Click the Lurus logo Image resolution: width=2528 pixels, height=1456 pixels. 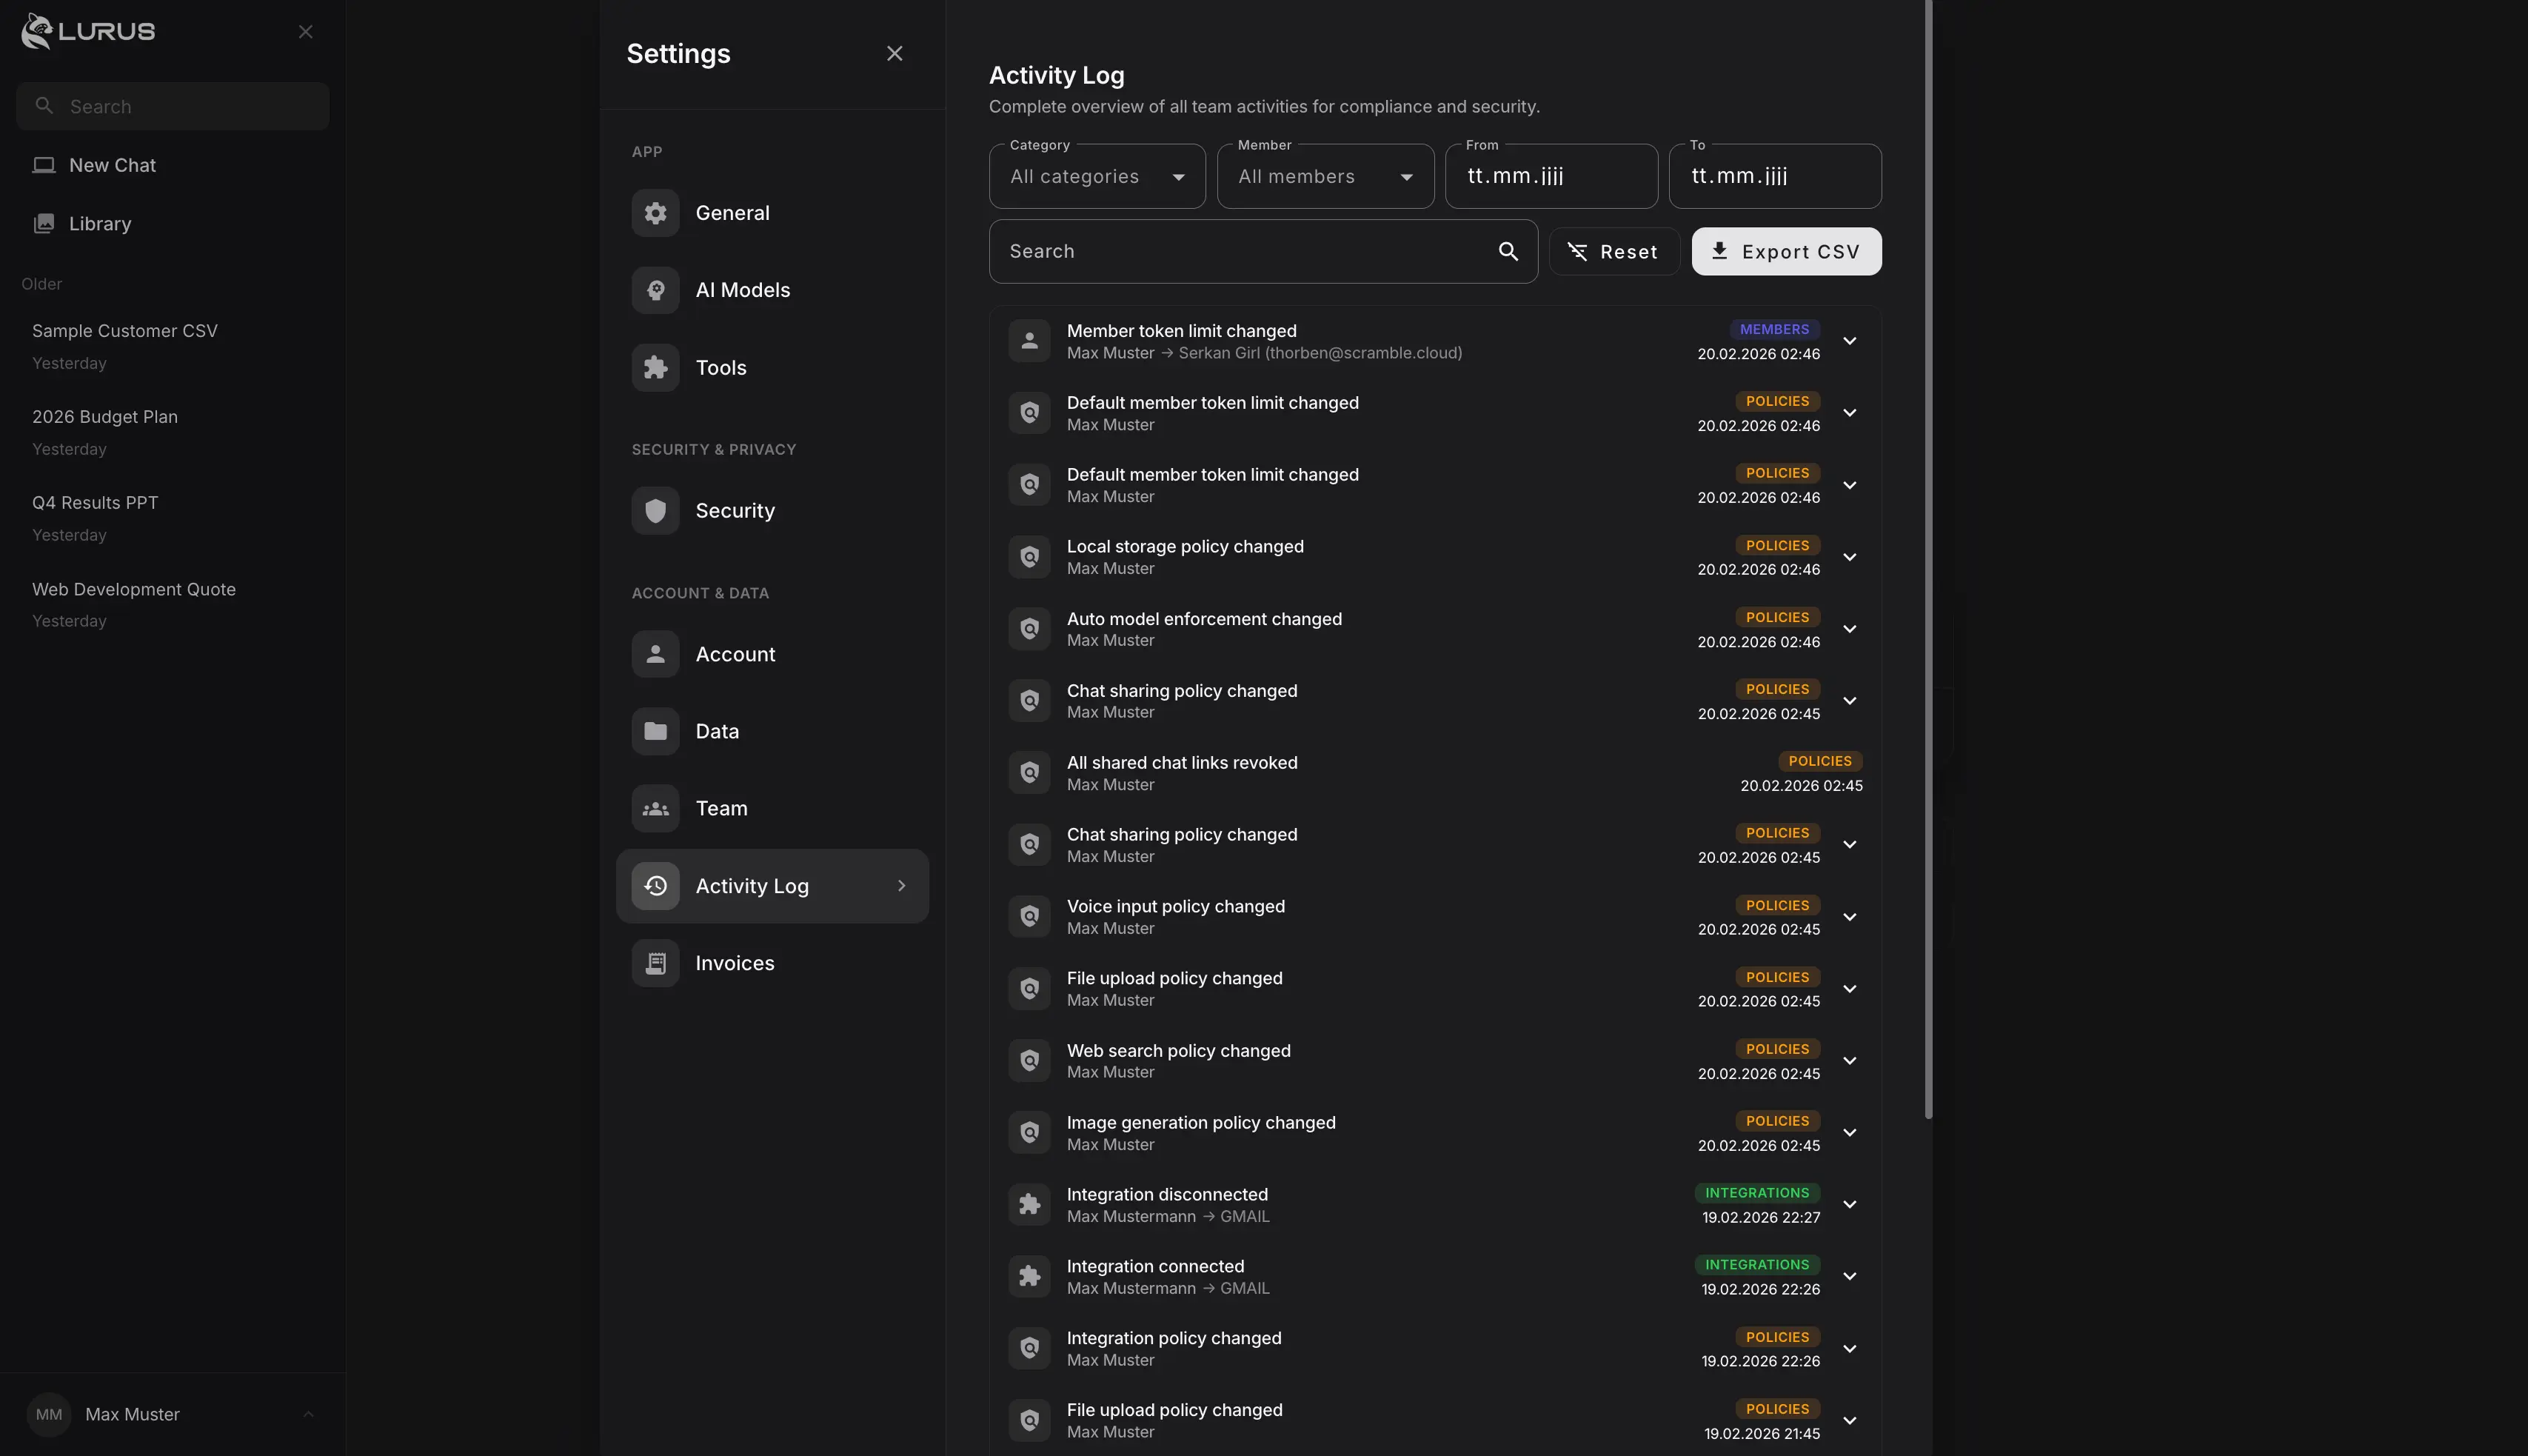coord(87,31)
